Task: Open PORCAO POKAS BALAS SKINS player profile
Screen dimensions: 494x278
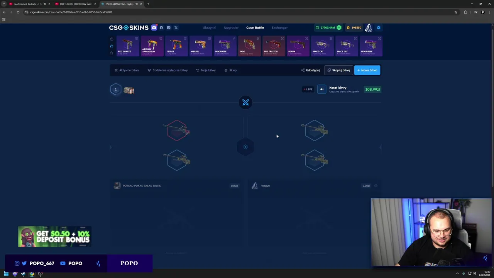Action: [x=138, y=186]
